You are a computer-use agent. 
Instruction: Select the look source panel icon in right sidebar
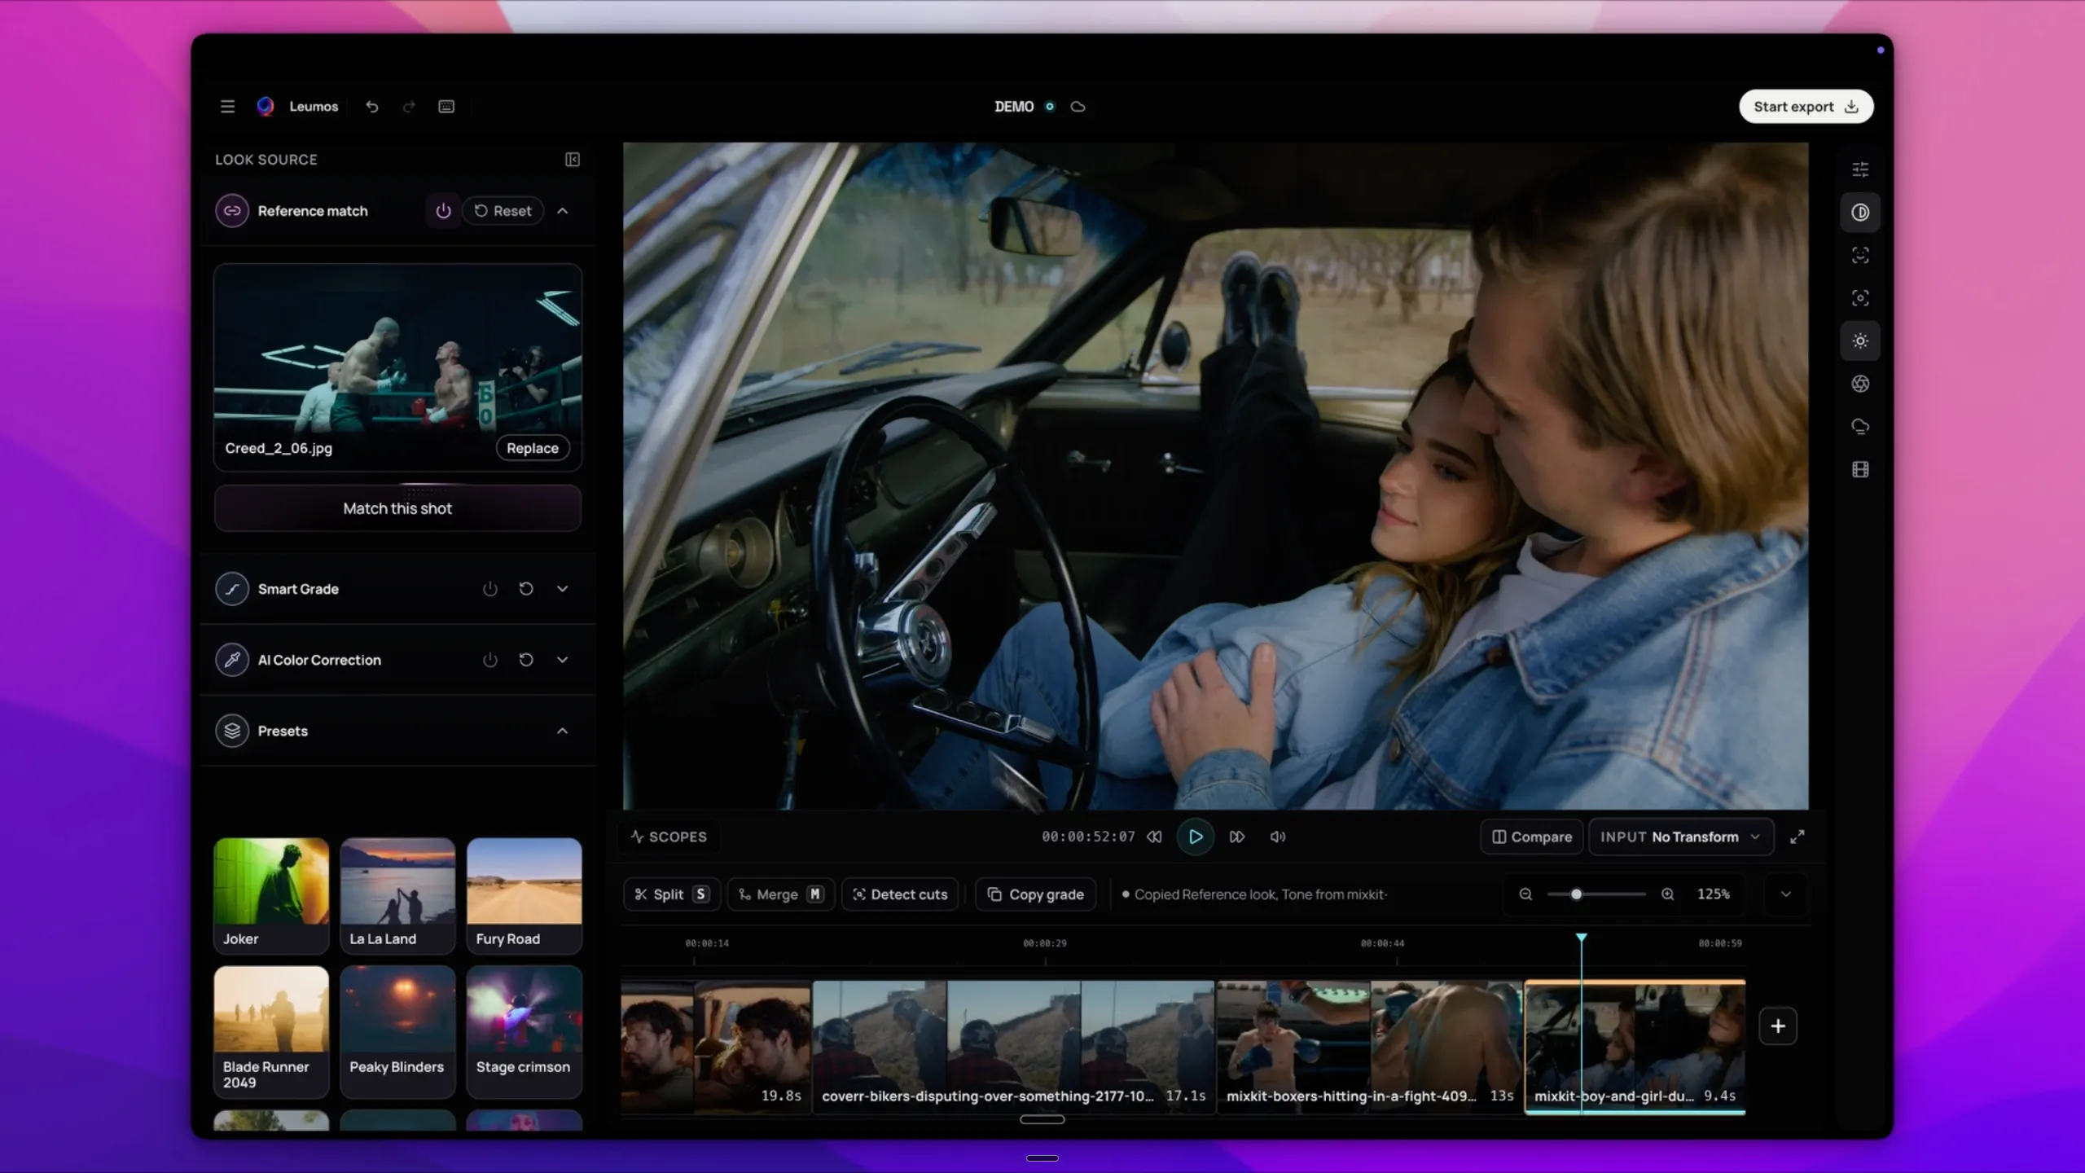(1860, 213)
